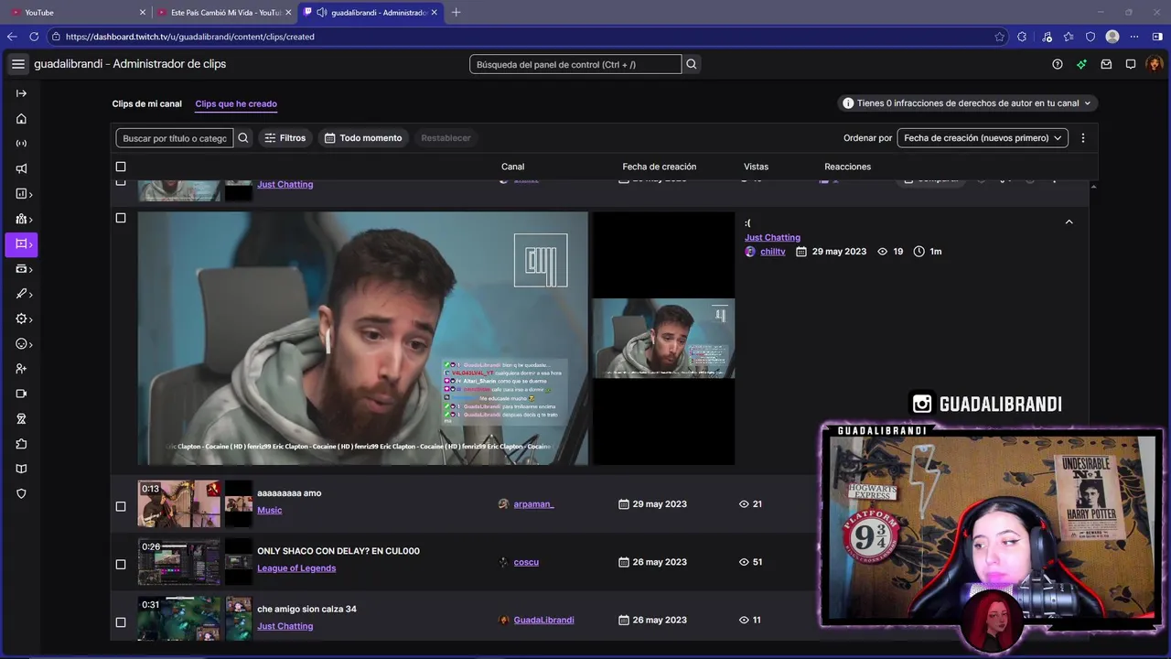Click in the 'Buscar por título o categoría' field
Image resolution: width=1171 pixels, height=659 pixels.
coord(175,138)
